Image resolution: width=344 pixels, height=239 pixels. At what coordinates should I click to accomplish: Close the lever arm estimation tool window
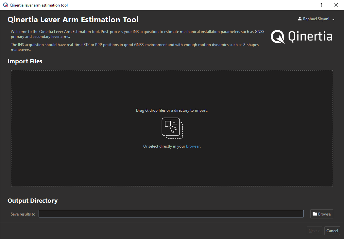pyautogui.click(x=336, y=5)
